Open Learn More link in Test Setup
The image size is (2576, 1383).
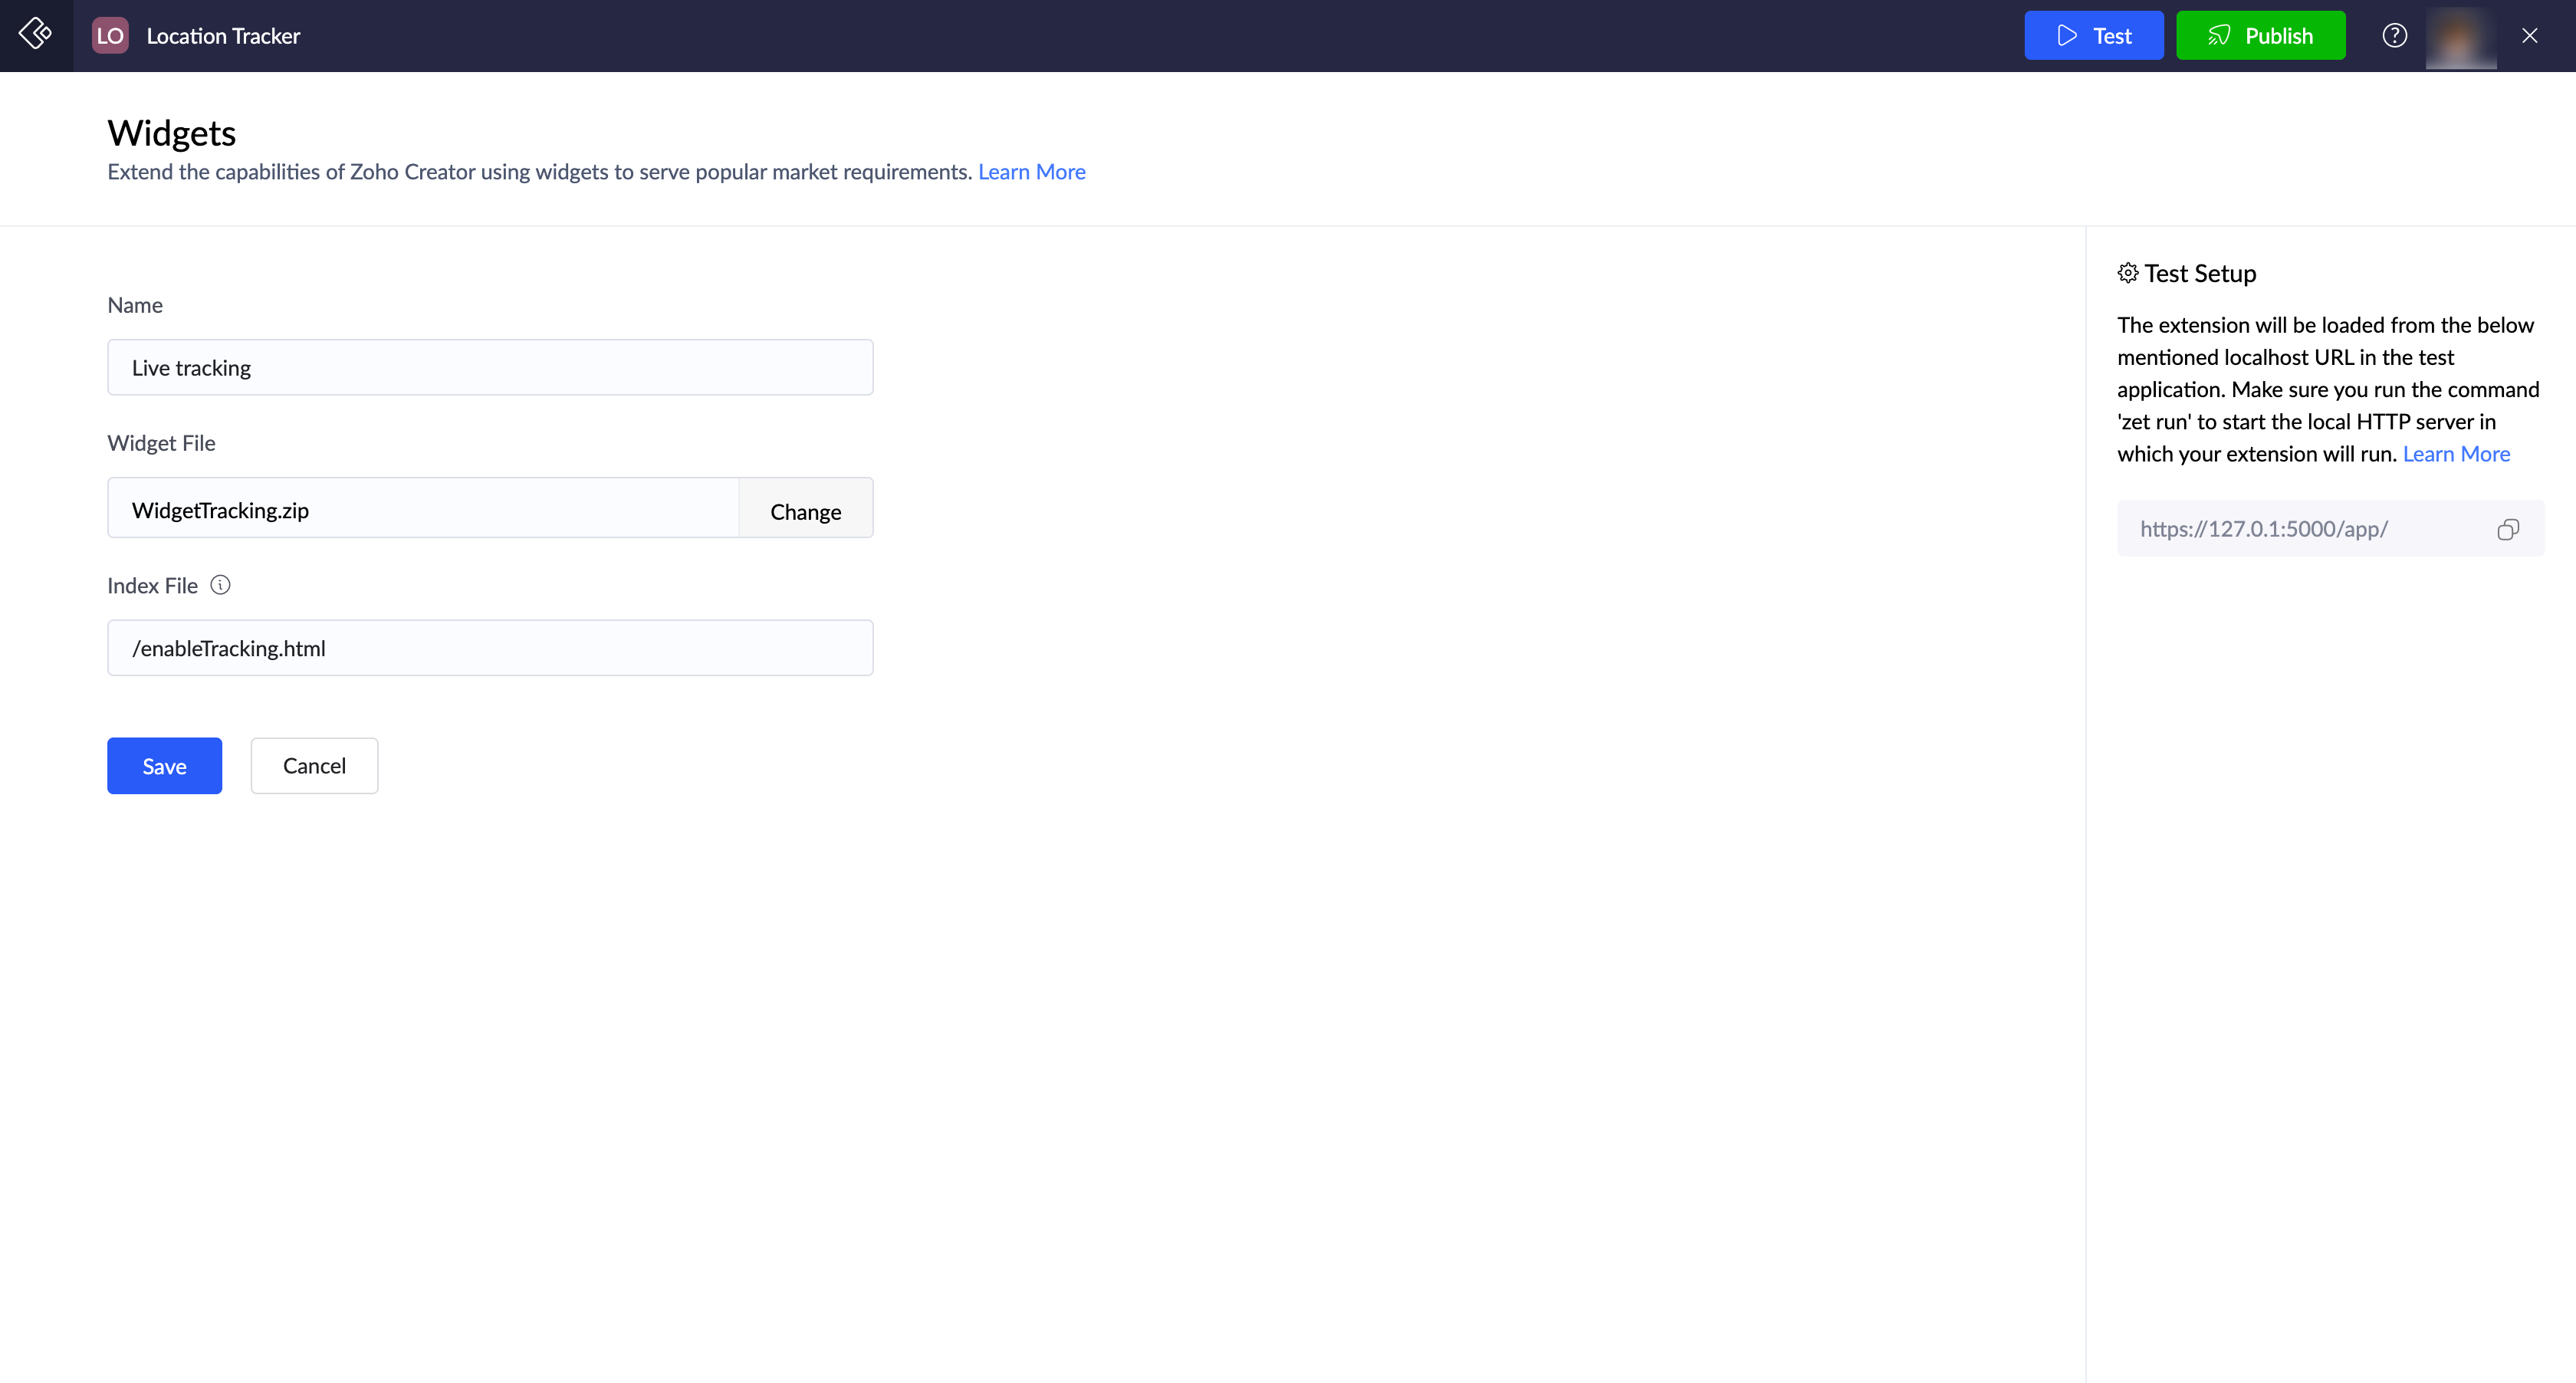point(2456,454)
